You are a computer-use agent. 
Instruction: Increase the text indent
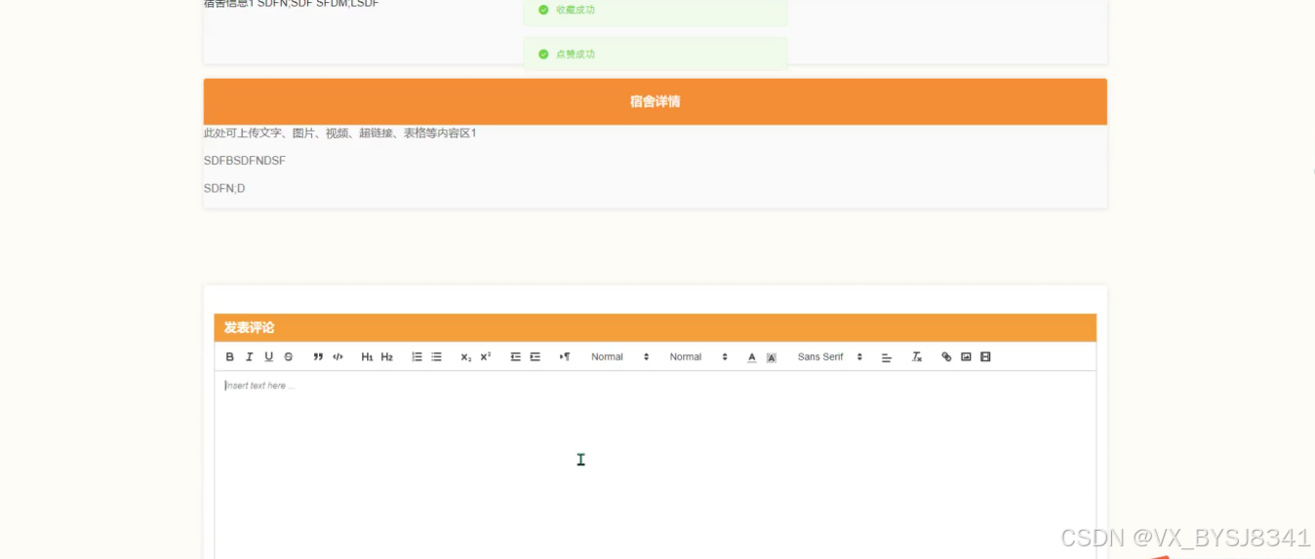coord(536,357)
